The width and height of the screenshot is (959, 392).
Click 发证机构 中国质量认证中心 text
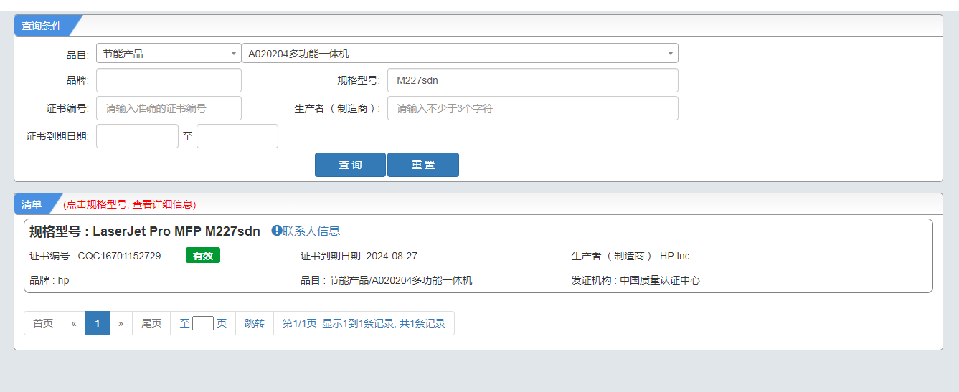pyautogui.click(x=636, y=280)
